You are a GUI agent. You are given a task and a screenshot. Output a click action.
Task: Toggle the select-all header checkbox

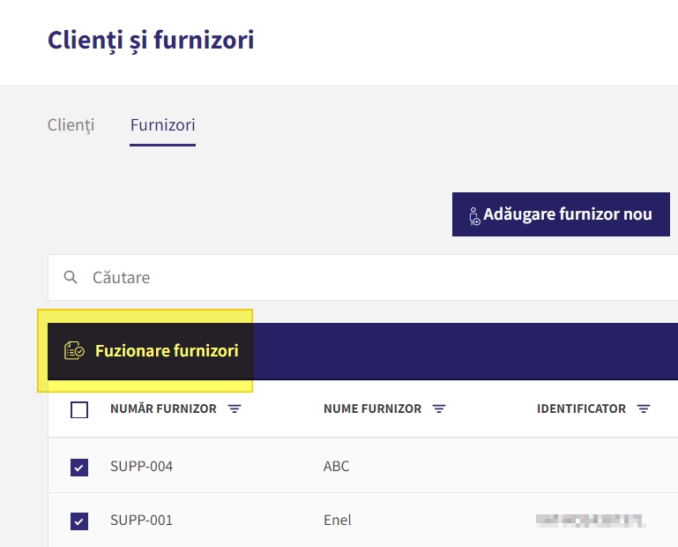[x=79, y=409]
